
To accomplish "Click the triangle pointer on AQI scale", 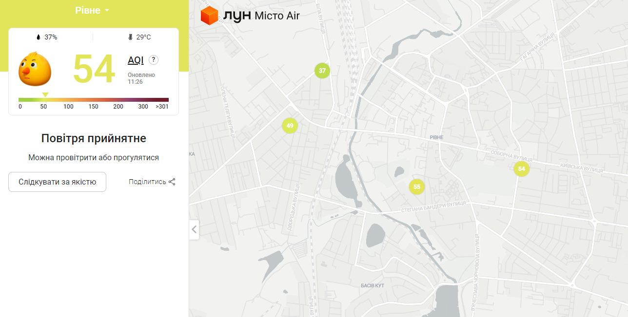I will tap(45, 94).
